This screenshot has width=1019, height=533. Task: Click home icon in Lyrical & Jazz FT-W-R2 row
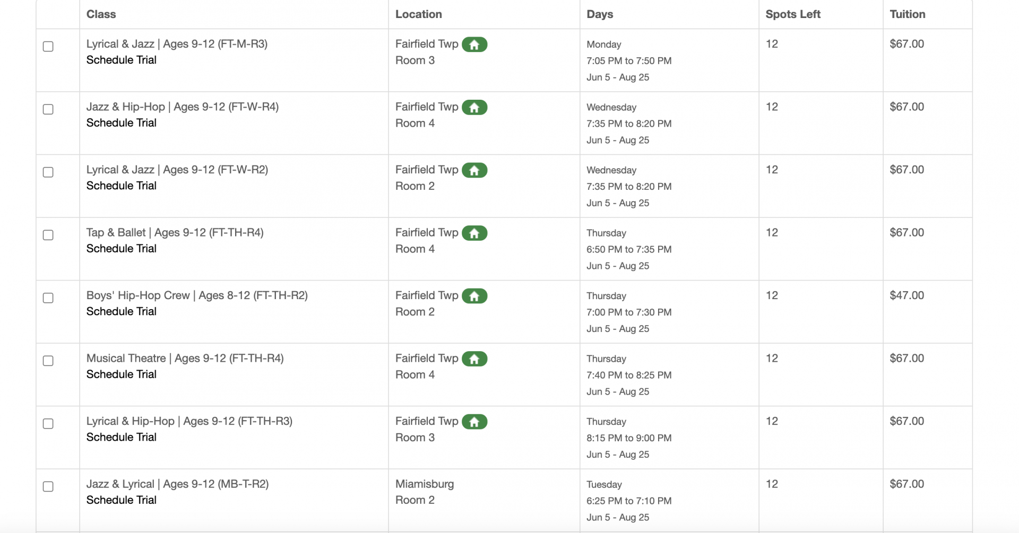[474, 170]
